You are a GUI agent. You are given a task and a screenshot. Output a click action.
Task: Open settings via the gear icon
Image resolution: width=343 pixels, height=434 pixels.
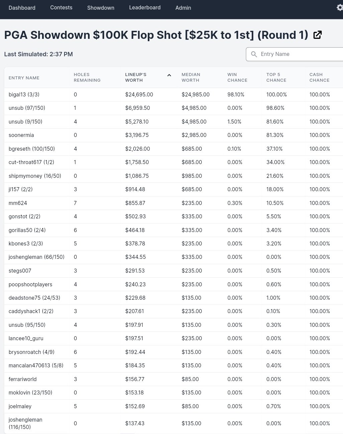click(x=339, y=7)
